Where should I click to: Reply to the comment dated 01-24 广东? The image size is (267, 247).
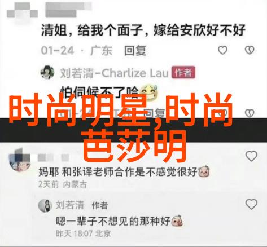pos(135,51)
